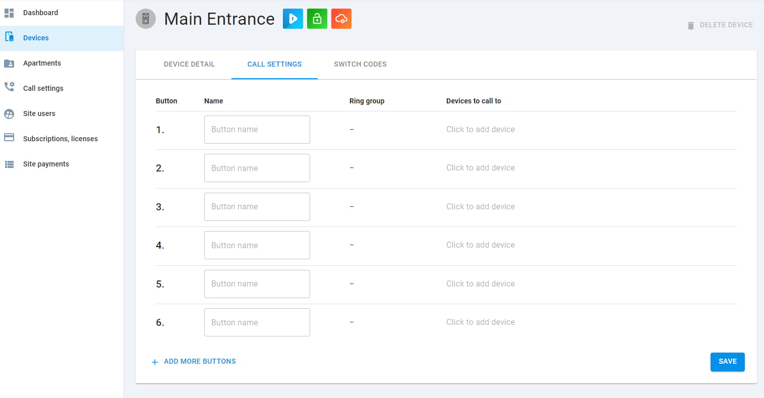764x398 pixels.
Task: Click the Devices sidebar icon
Action: [9, 37]
